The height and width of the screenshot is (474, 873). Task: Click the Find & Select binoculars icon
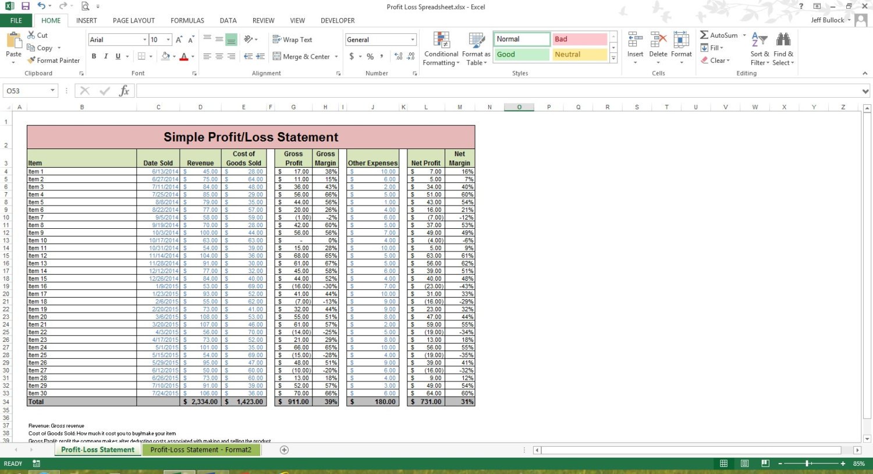click(x=783, y=41)
